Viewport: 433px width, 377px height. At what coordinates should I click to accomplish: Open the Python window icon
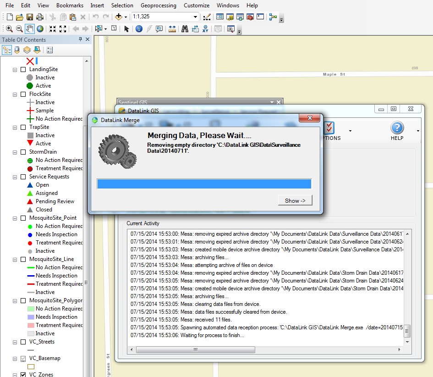tap(260, 17)
